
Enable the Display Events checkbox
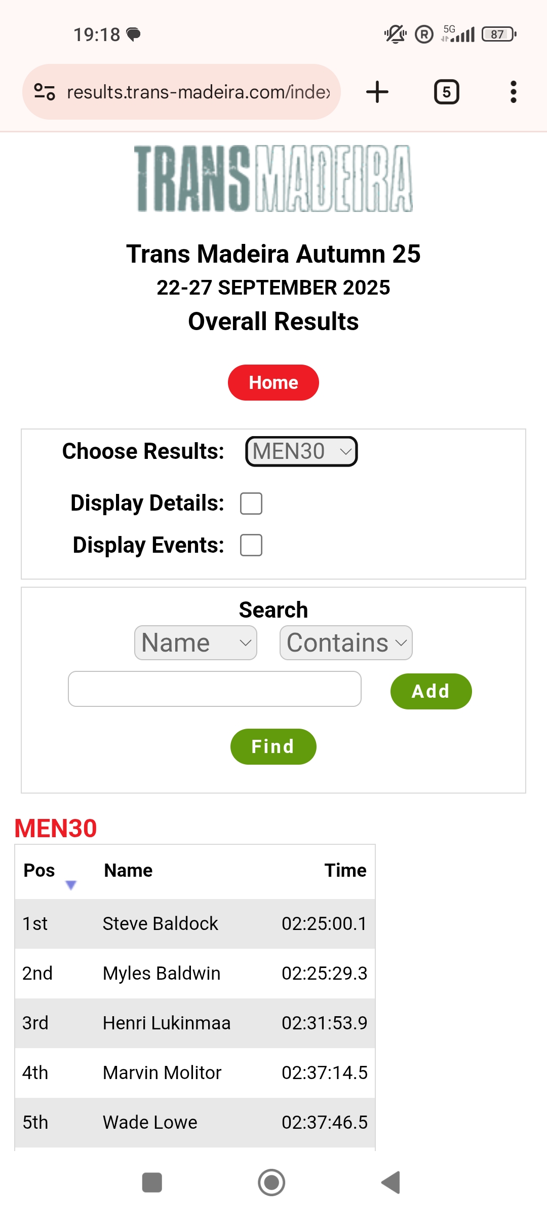click(251, 545)
